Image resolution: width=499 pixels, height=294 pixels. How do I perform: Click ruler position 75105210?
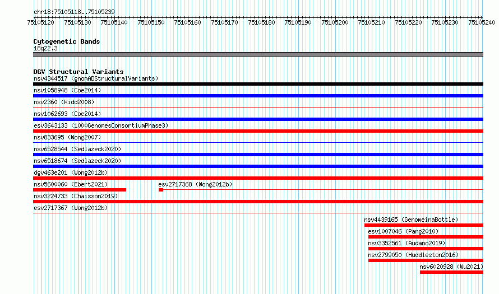371,22
